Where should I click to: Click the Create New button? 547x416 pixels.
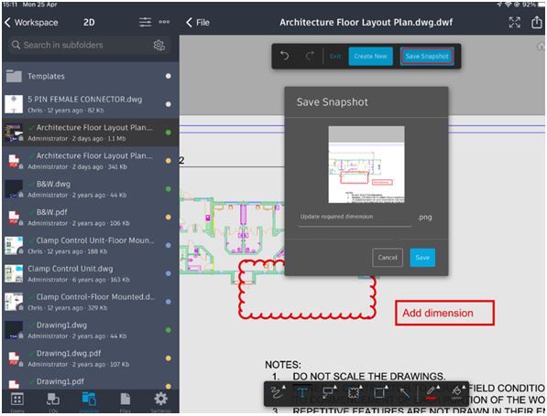[x=370, y=56]
